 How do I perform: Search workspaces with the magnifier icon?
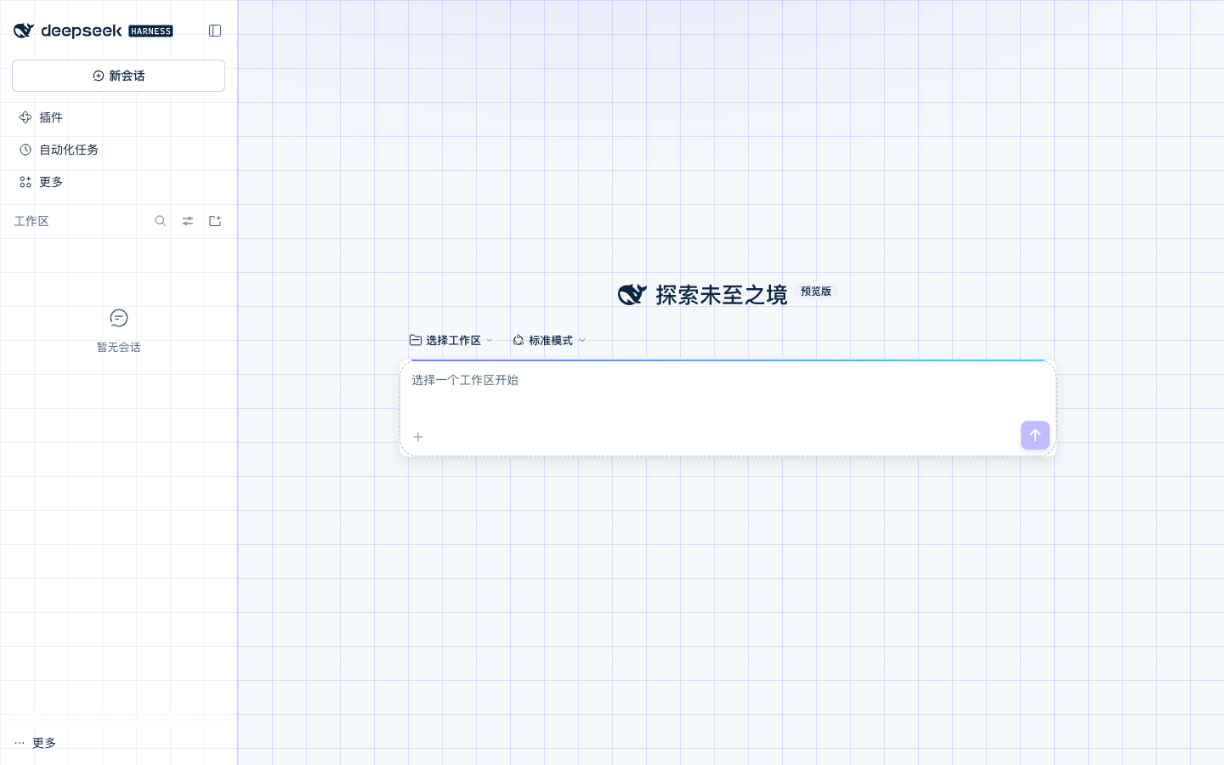coord(161,221)
